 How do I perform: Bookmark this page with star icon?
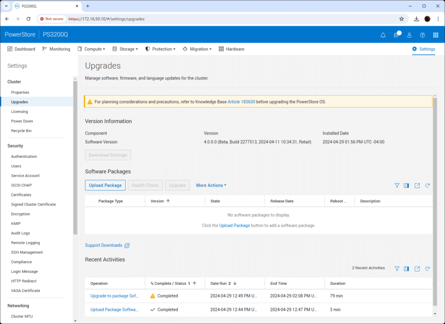pos(401,19)
